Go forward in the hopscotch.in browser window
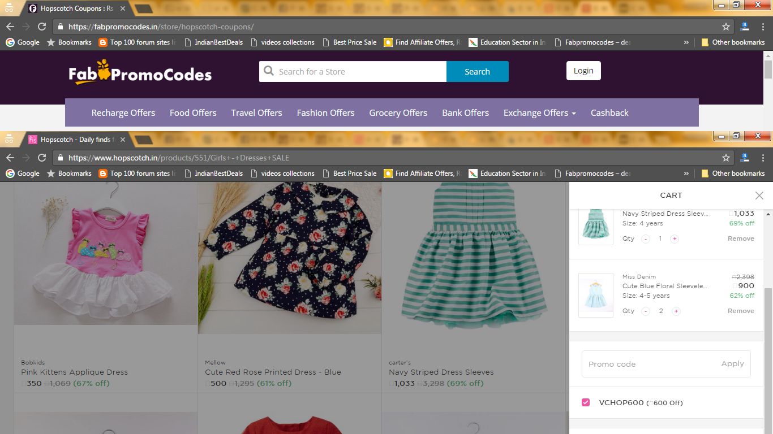This screenshot has width=773, height=434. tap(26, 158)
